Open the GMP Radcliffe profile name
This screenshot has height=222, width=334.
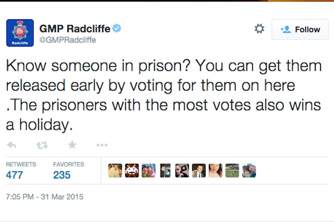[x=75, y=28]
